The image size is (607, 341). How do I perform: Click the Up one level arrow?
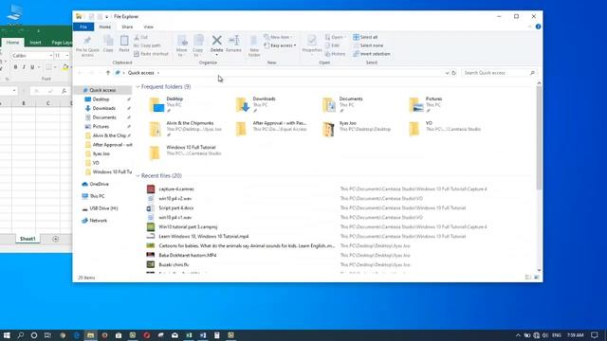point(108,73)
